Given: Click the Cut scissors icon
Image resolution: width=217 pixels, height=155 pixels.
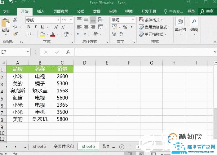Looking at the screenshot, I should click(15, 20).
